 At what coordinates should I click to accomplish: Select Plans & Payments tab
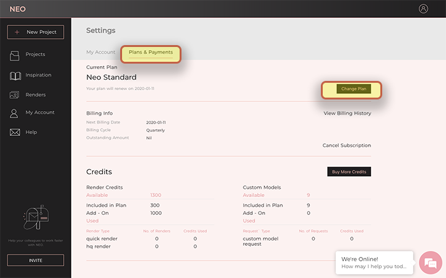(151, 52)
